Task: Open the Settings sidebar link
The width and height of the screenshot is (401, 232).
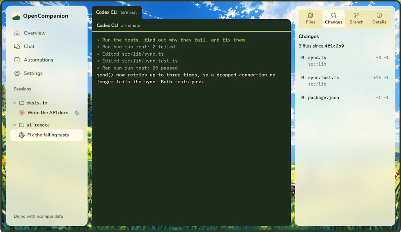Action: click(x=33, y=73)
